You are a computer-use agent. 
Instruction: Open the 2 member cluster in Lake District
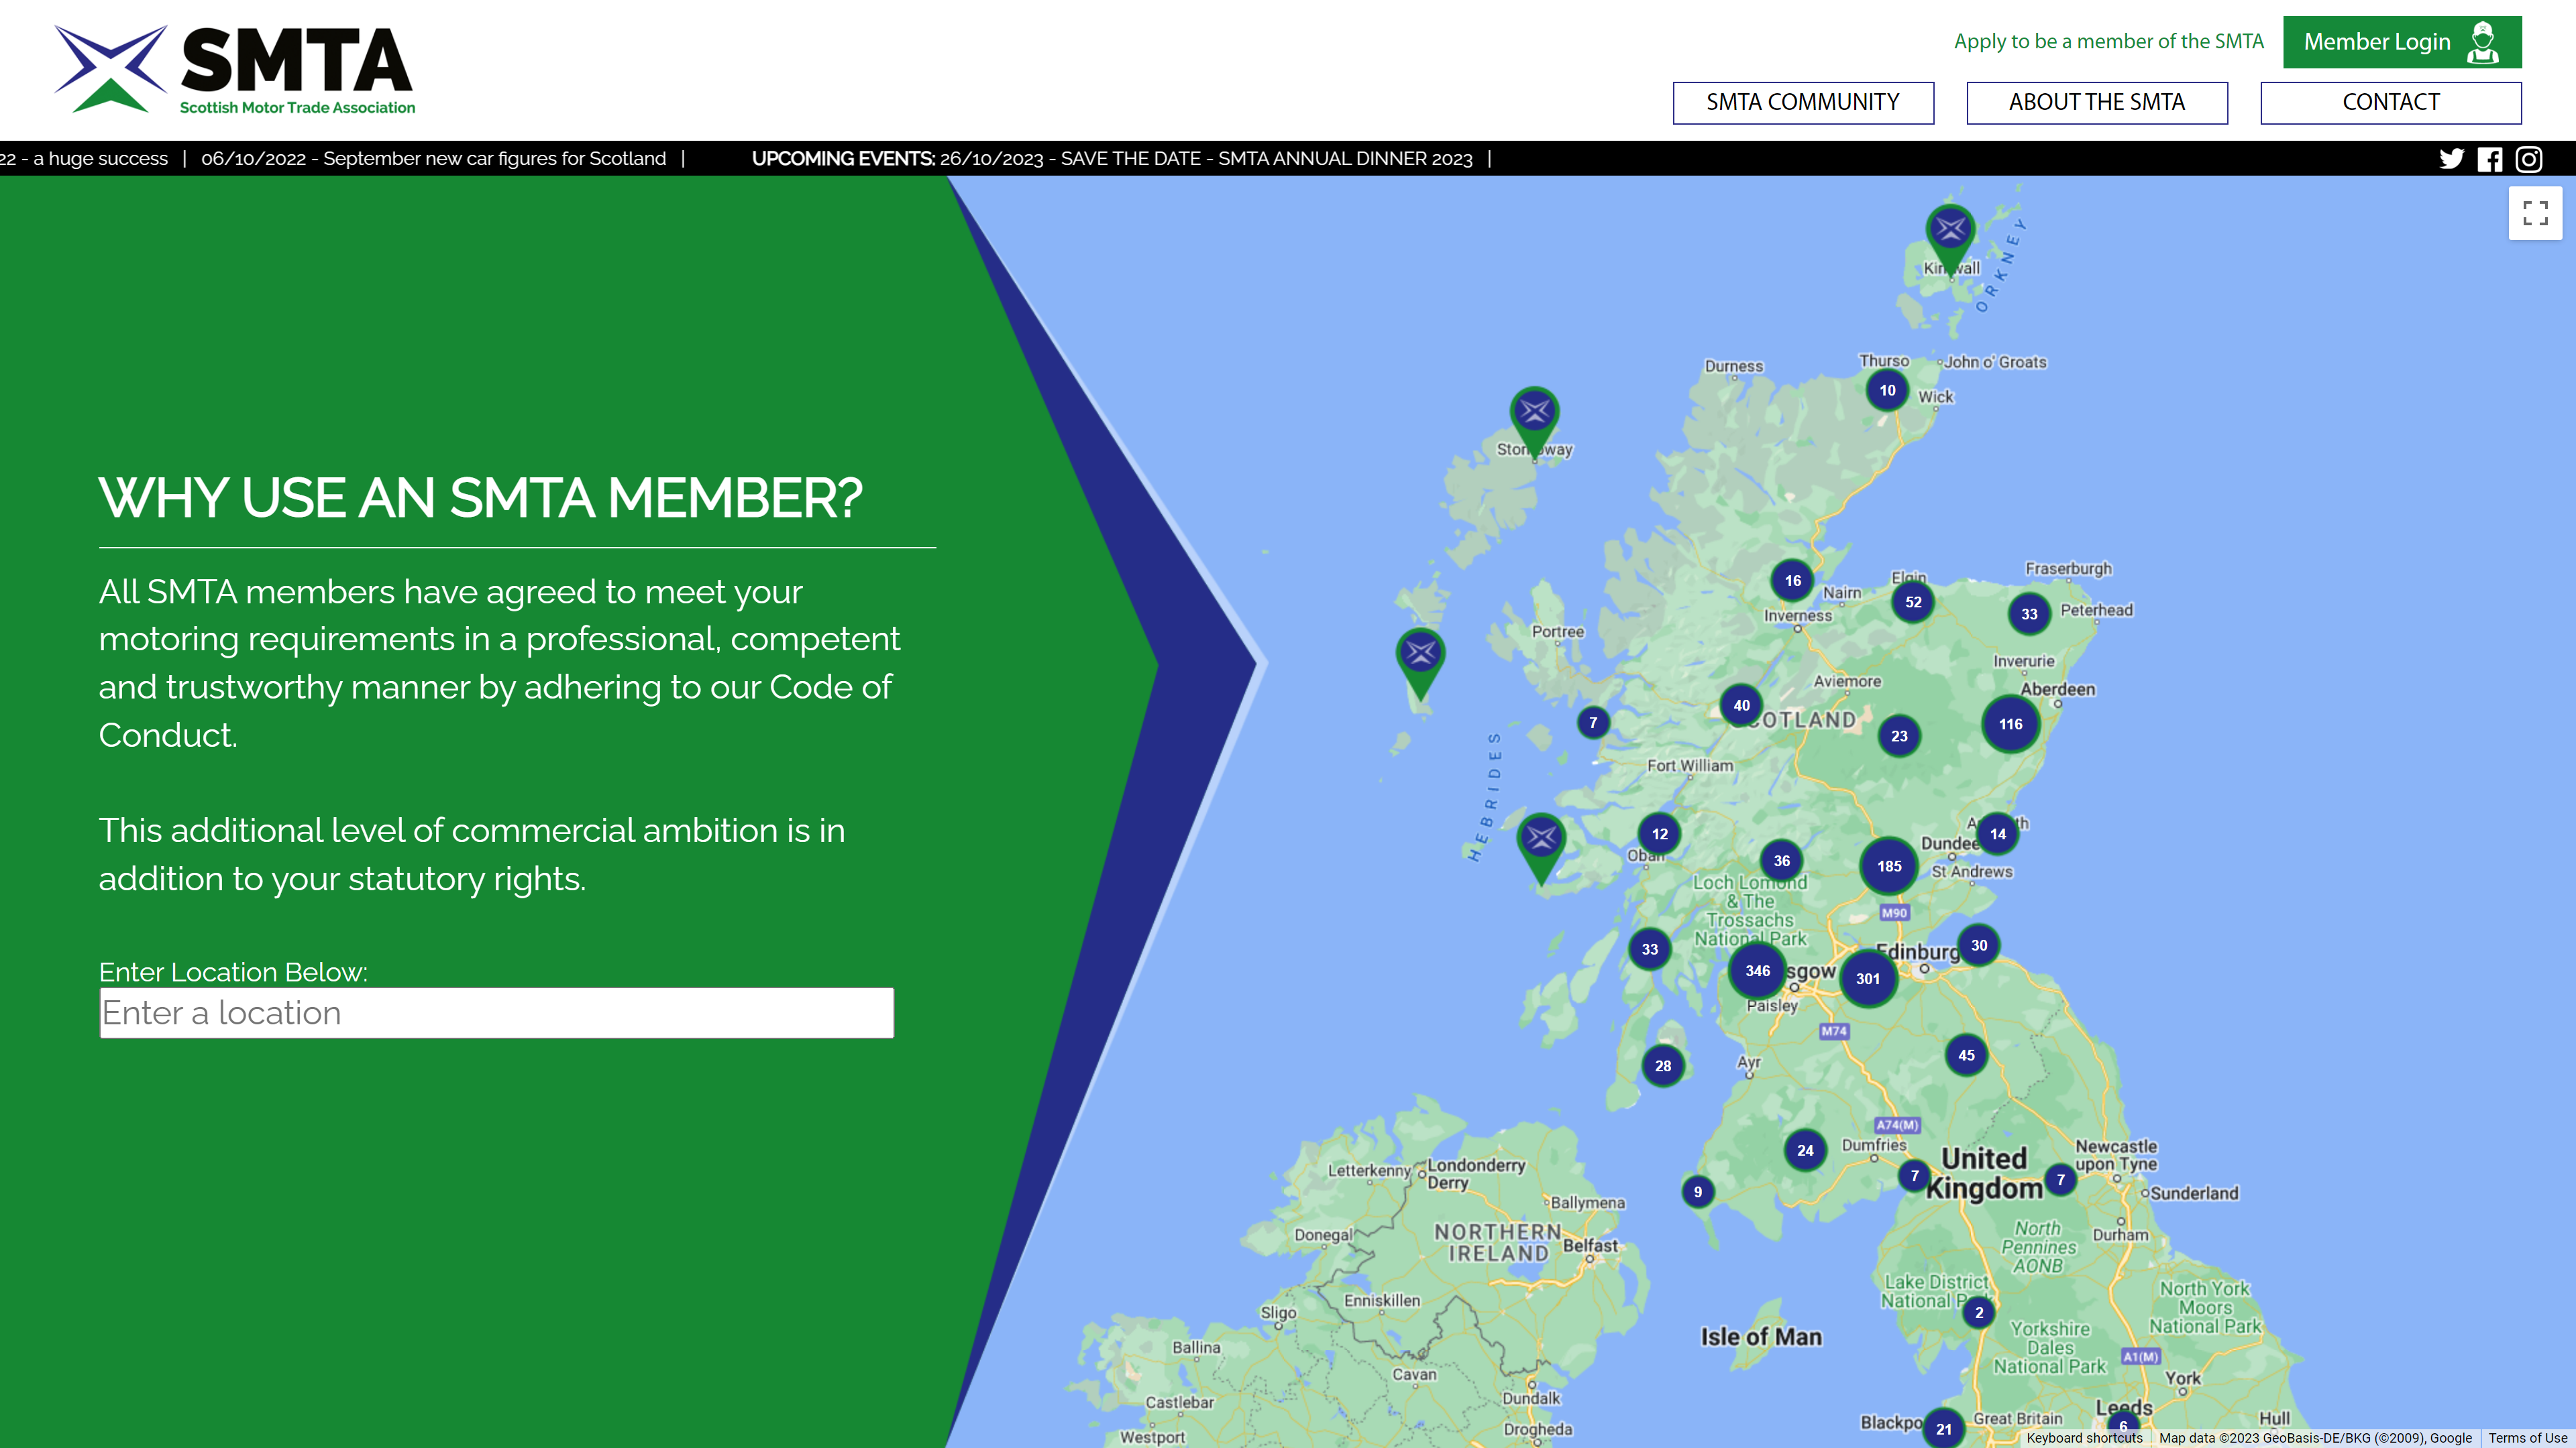pos(1978,1313)
